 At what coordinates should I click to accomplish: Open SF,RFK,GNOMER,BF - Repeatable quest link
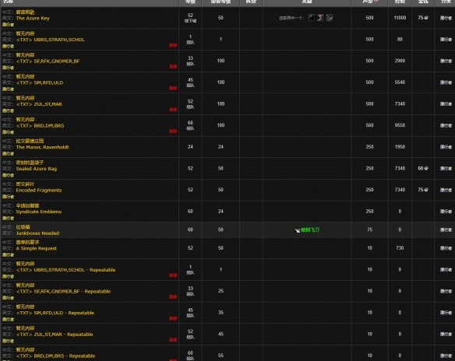coord(63,292)
